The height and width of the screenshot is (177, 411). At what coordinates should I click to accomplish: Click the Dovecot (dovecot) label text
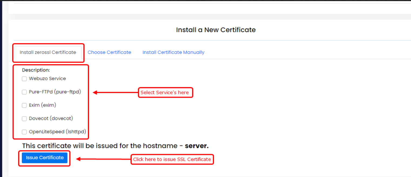pos(51,118)
